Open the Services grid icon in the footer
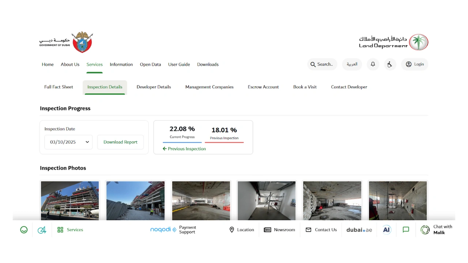Screen dimensions: 468x263 [60, 230]
